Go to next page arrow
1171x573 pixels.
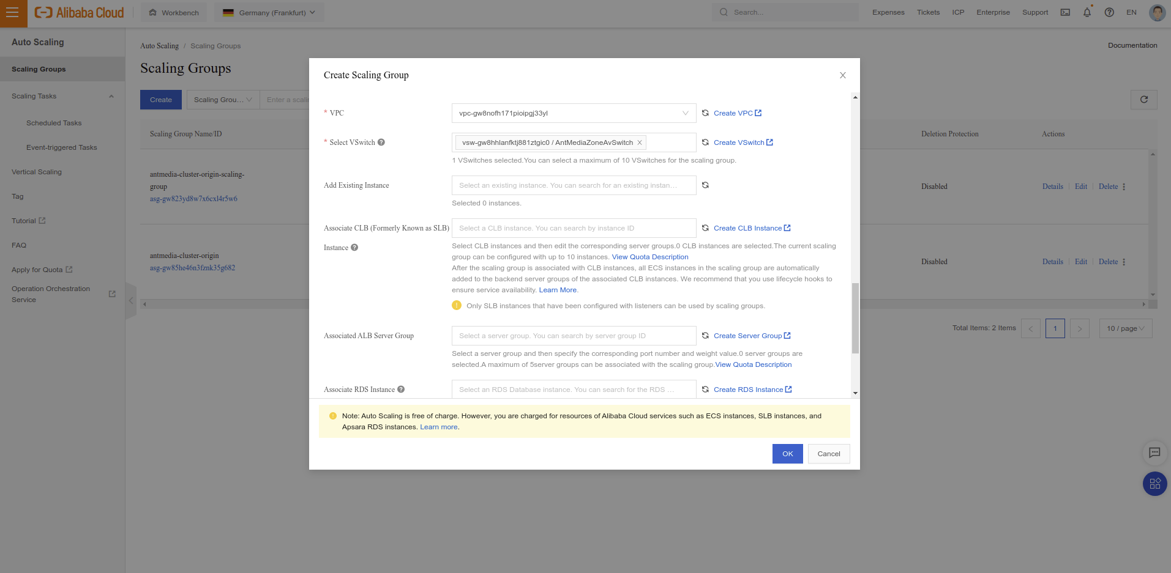(1080, 328)
